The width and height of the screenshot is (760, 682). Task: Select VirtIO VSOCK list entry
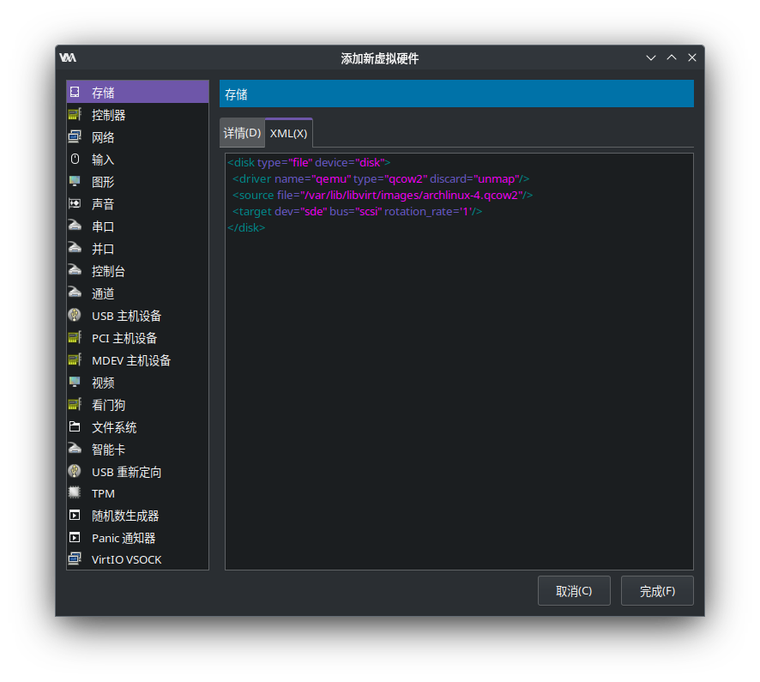coord(126,559)
